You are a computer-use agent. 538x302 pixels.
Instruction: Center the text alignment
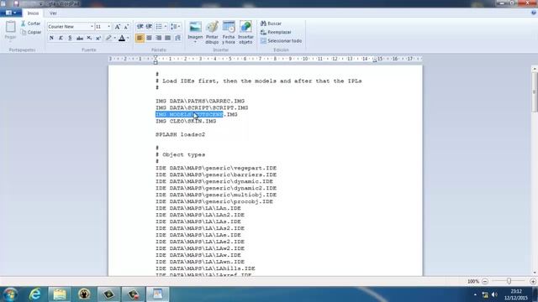pyautogui.click(x=149, y=38)
